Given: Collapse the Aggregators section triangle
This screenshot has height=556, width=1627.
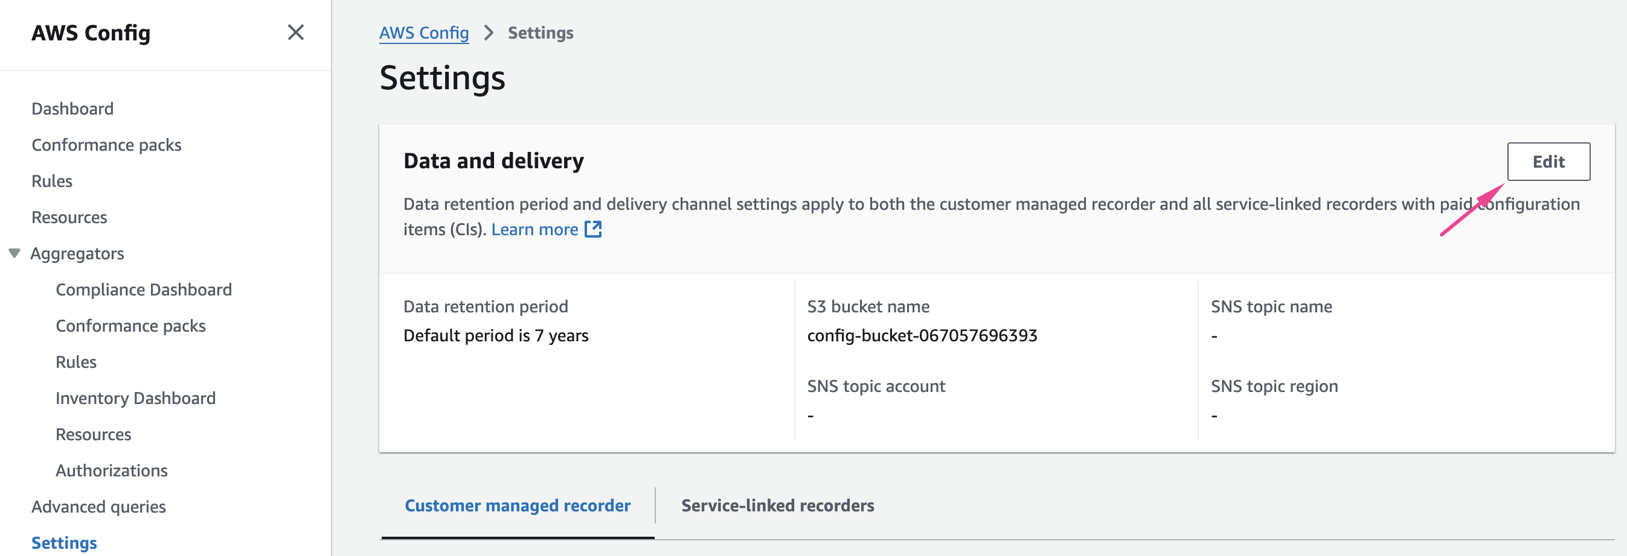Looking at the screenshot, I should (14, 253).
